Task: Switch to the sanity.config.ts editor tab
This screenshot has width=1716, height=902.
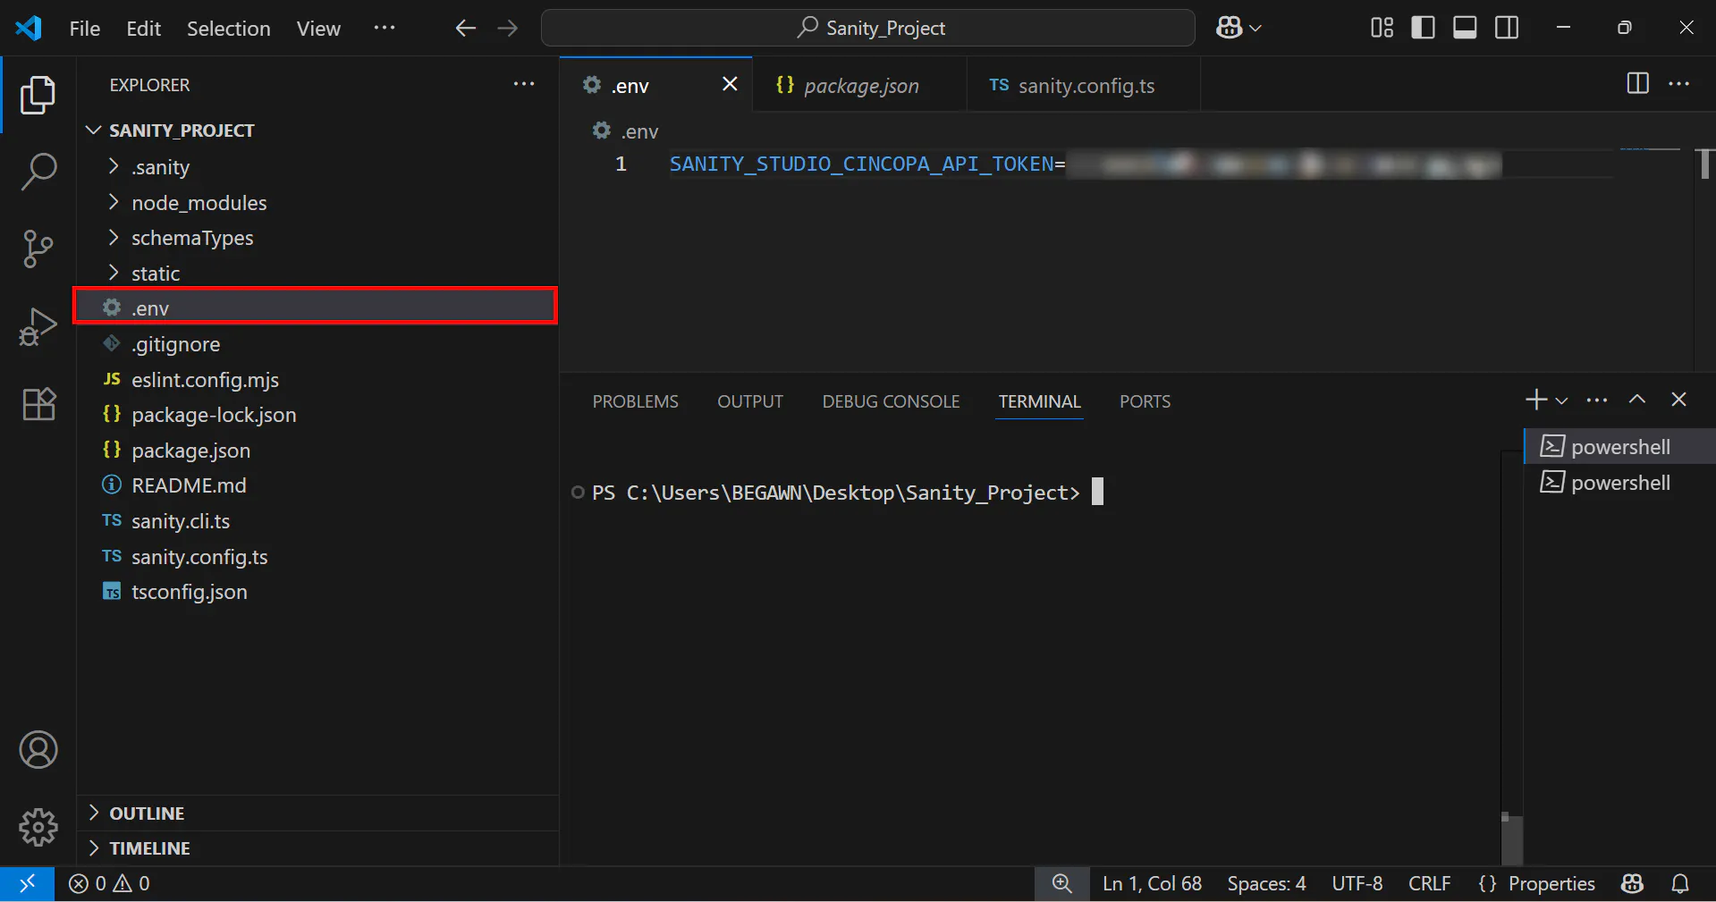Action: point(1083,85)
